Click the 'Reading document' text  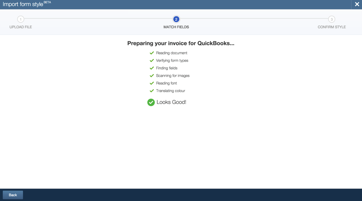tap(172, 53)
